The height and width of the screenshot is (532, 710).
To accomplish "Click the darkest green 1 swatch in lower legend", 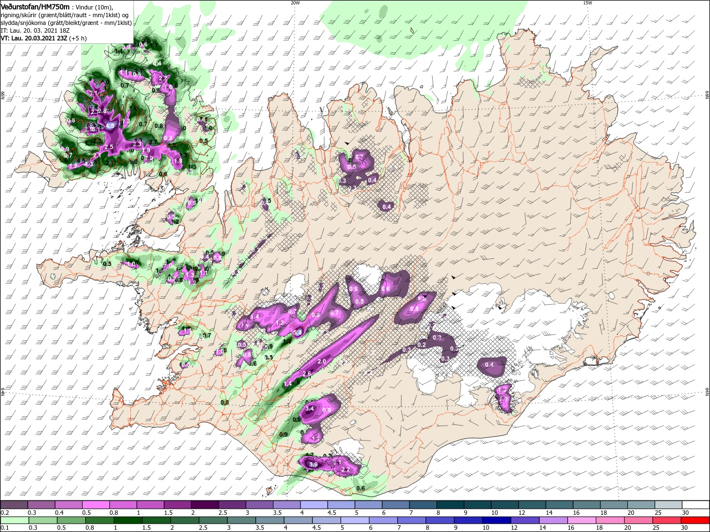I will coord(127,520).
